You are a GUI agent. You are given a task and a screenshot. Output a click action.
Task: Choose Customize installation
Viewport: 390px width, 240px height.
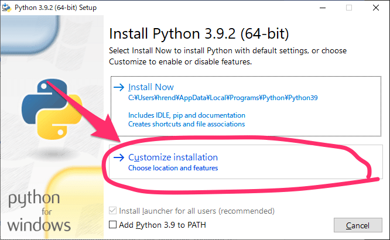pos(173,157)
